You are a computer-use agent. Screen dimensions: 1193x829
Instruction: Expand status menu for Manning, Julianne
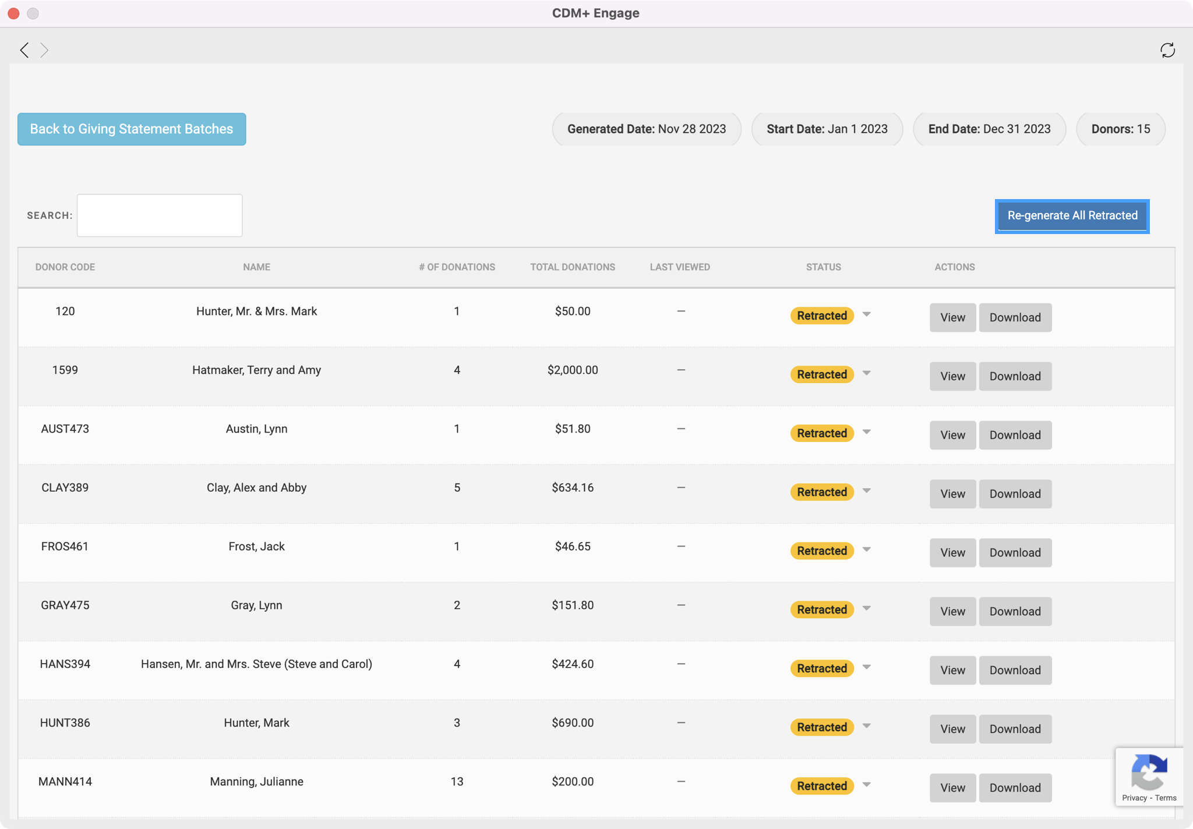(x=867, y=785)
